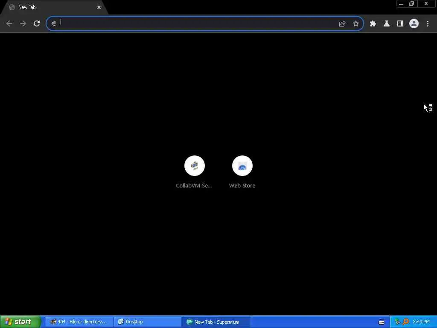This screenshot has height=328, width=437.
Task: Go forward using the forward arrow
Action: 23,23
